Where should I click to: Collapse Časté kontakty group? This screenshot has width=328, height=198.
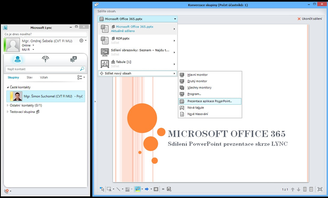(x=8, y=88)
